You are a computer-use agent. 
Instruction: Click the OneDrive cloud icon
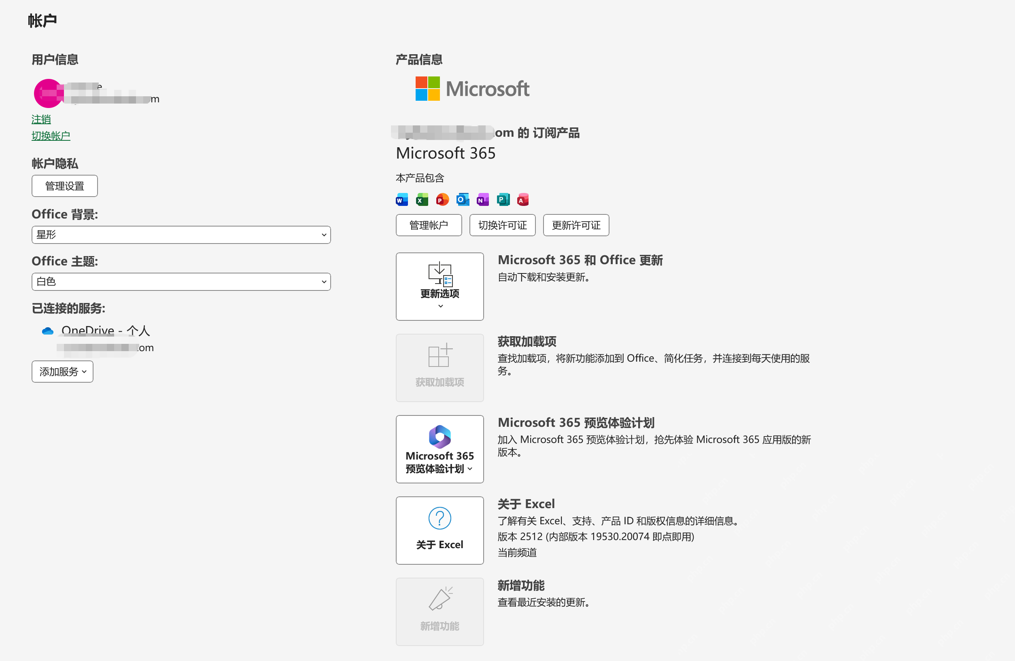coord(48,331)
